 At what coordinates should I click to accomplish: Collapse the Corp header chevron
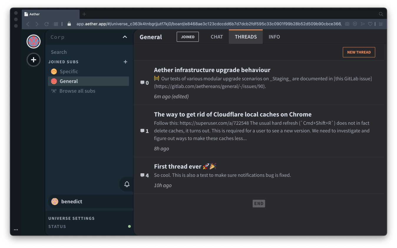(x=125, y=37)
